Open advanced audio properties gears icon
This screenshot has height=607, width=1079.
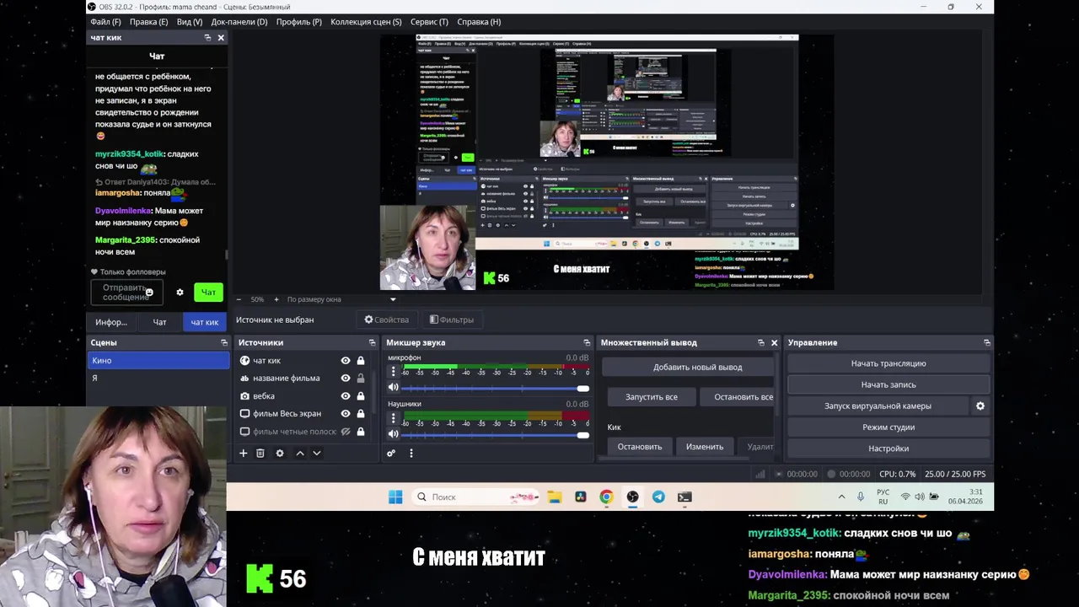pos(391,454)
